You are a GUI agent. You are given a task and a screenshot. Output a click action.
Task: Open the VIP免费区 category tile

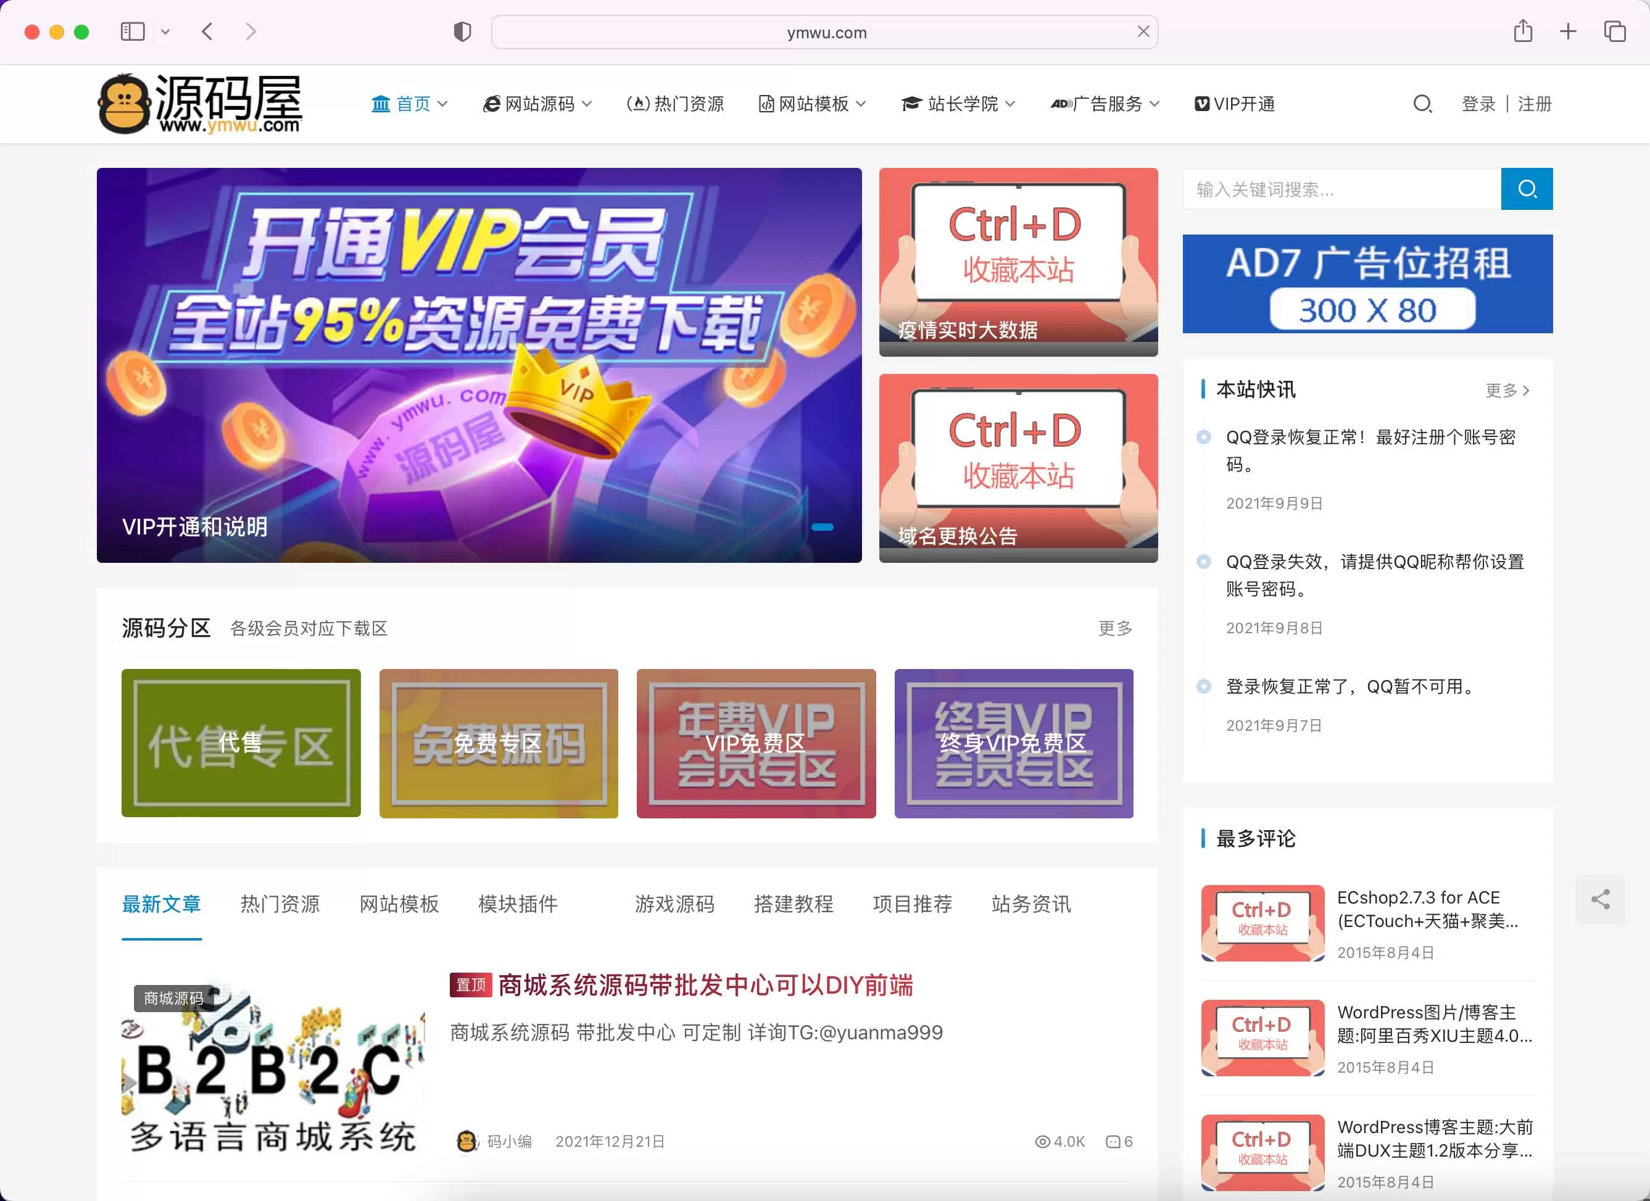(756, 742)
